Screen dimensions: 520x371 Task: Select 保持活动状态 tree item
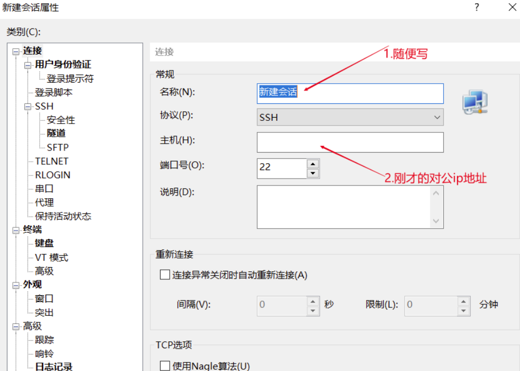pos(63,216)
